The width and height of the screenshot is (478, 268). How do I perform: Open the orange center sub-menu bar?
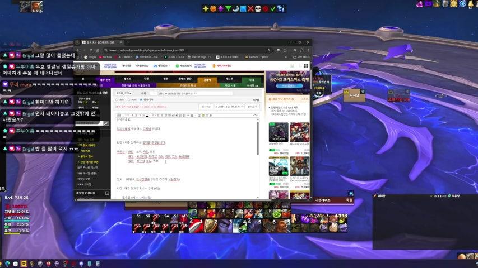[x=188, y=85]
